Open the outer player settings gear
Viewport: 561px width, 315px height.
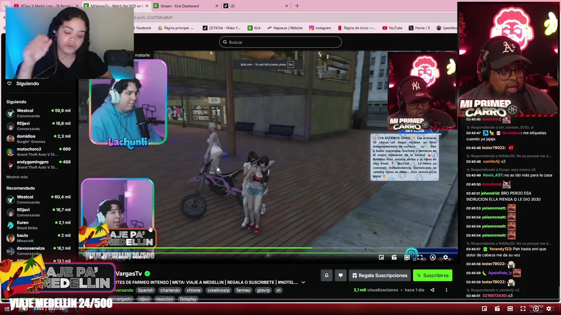(549, 309)
